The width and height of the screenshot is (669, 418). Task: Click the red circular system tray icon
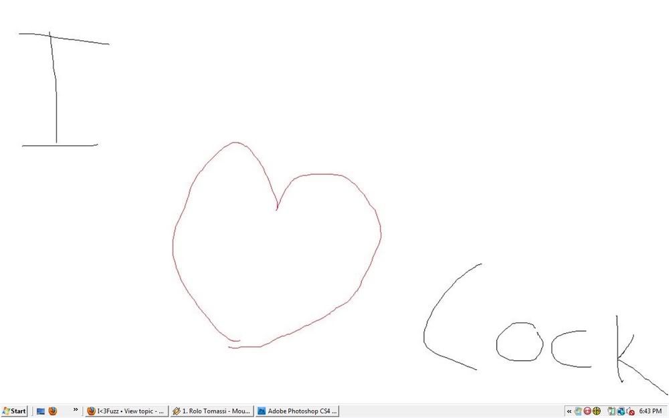pyautogui.click(x=587, y=411)
